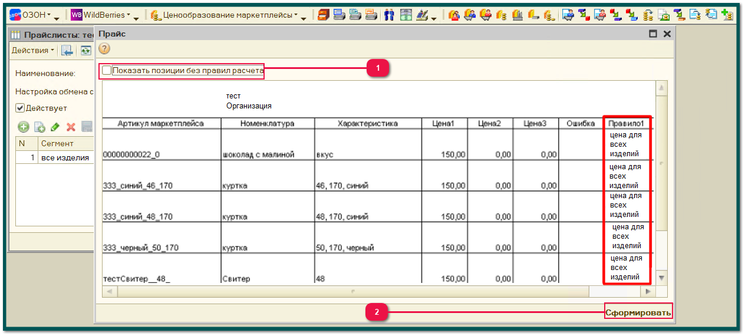
Task: Expand overflow arrow after Ценообразование маркетплейсы
Action: coord(304,18)
